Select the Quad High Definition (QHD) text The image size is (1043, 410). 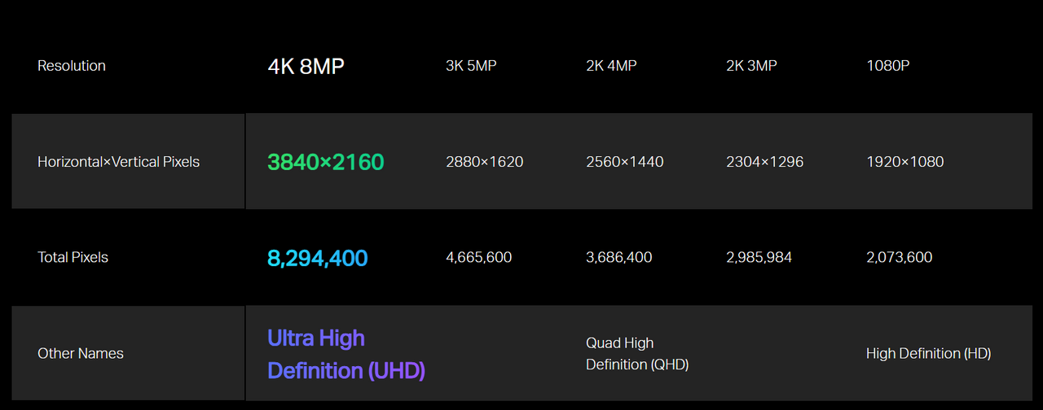tap(637, 354)
